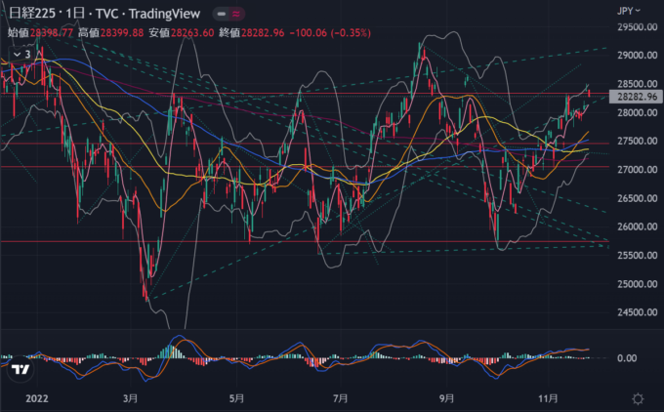Toggle the gray pill button beside the title
This screenshot has width=664, height=412.
[x=222, y=16]
